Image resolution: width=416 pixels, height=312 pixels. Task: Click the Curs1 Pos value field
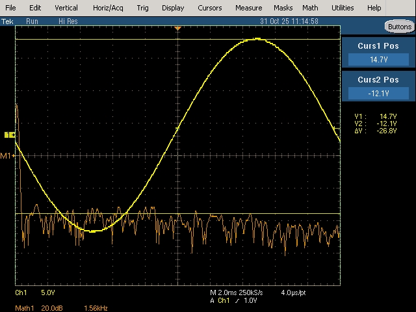378,60
